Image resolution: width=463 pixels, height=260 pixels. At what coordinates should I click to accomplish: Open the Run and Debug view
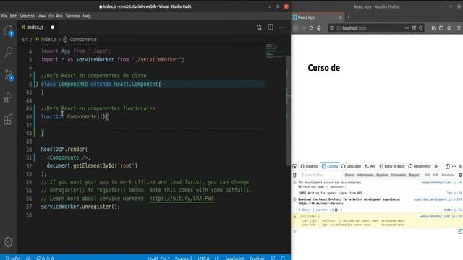8,97
